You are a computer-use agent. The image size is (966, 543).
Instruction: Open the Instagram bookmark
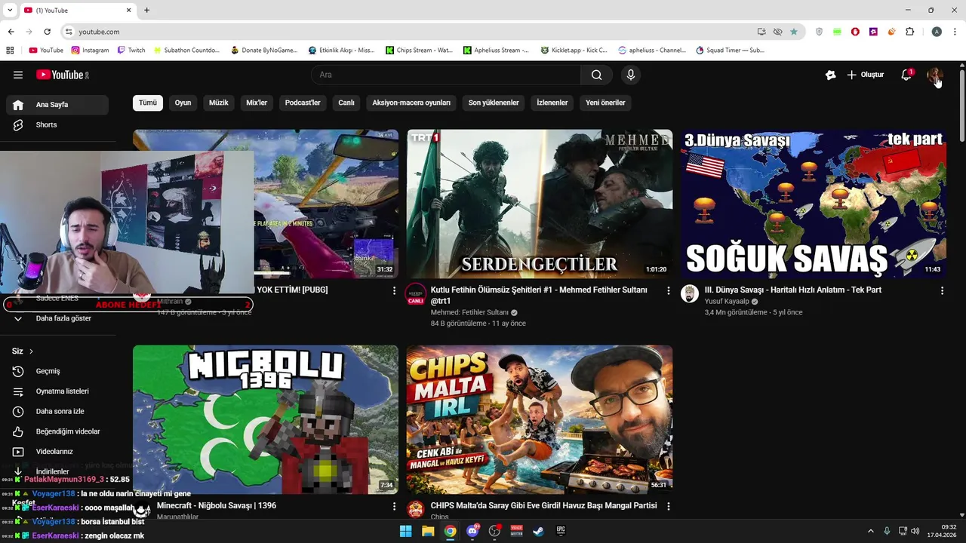click(90, 51)
